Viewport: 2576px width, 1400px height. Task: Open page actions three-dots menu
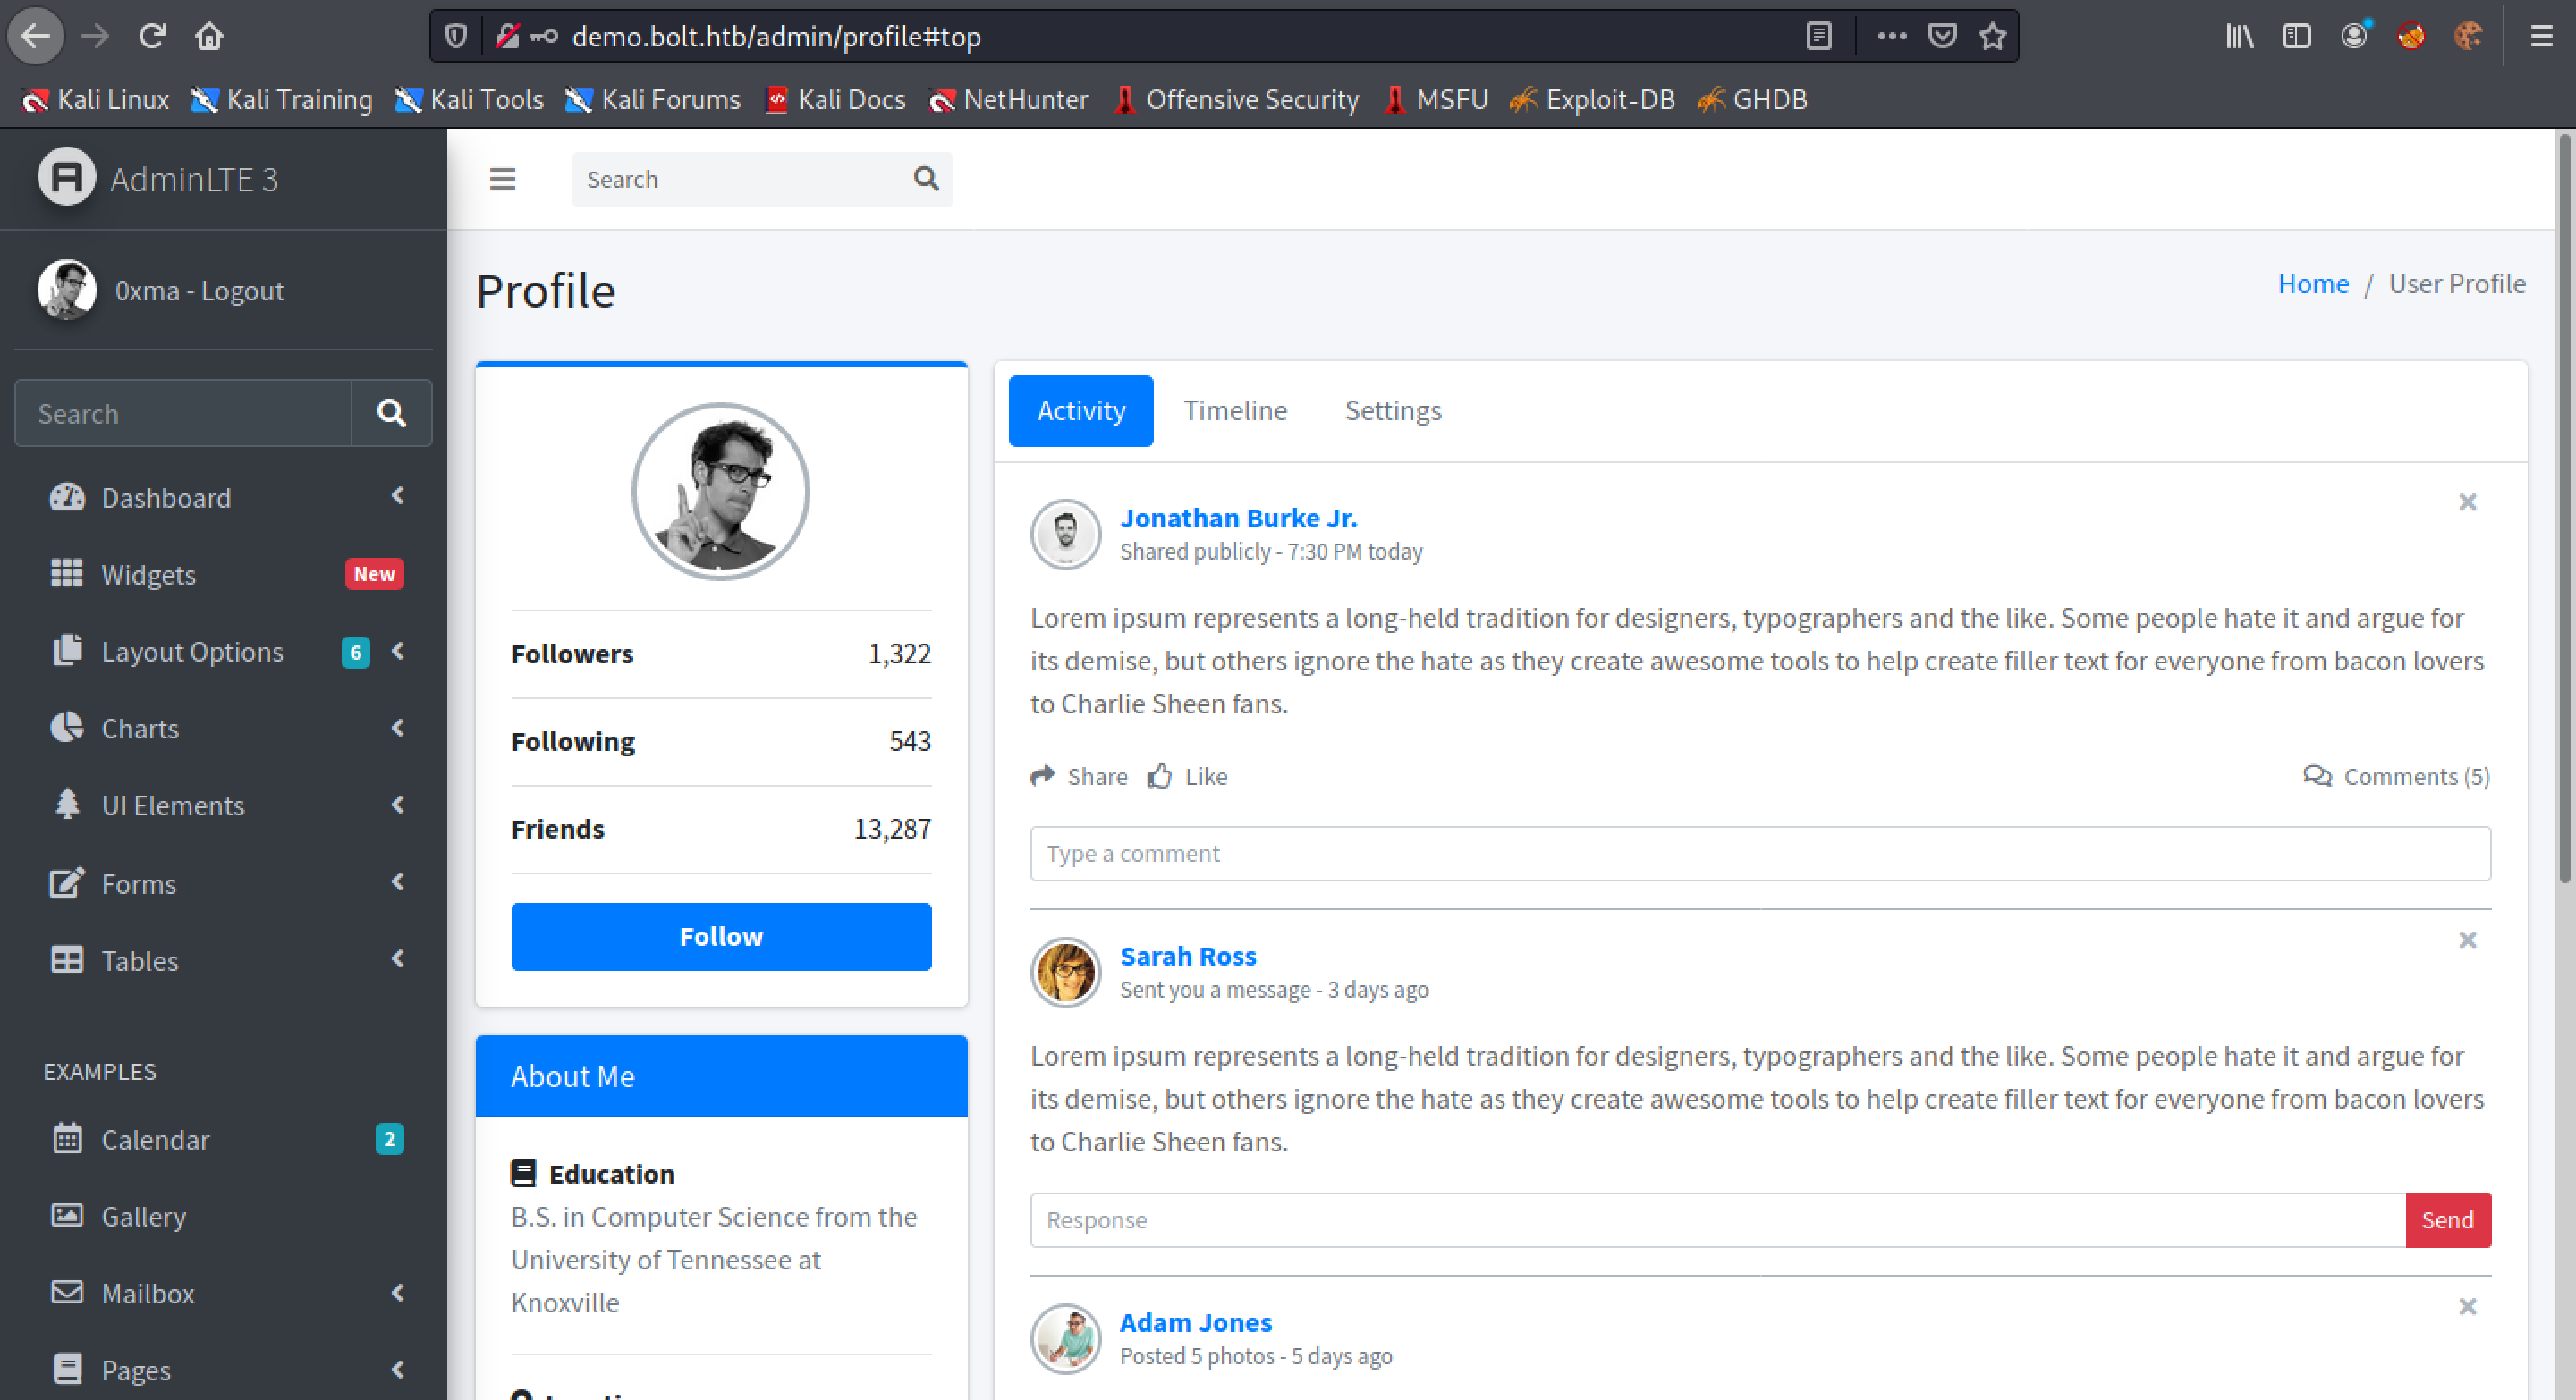click(1891, 37)
